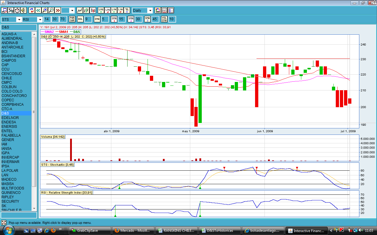
Task: Switch to RANGKING CHILE Excel taskbar window
Action: click(x=176, y=231)
